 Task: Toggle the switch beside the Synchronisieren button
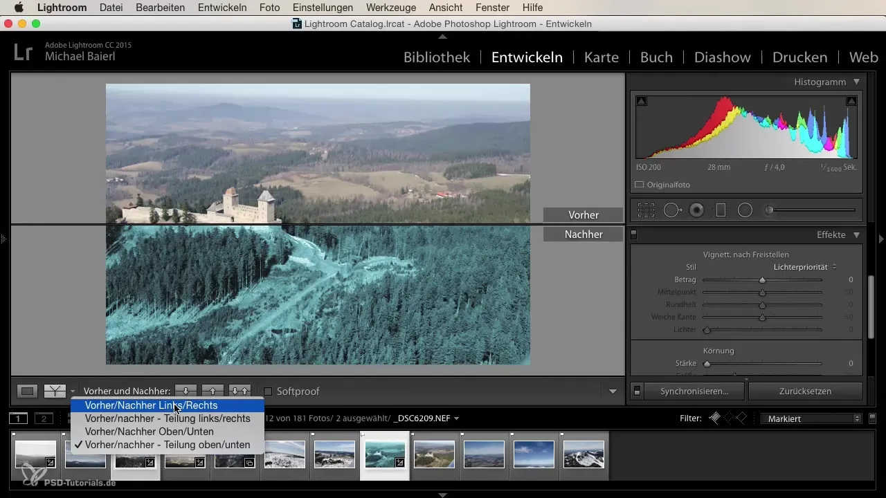pos(638,391)
